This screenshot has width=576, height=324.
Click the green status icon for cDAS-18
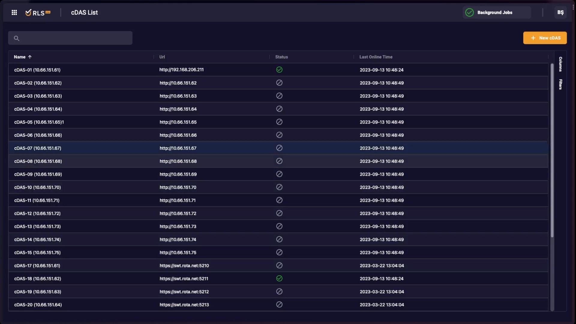(279, 278)
